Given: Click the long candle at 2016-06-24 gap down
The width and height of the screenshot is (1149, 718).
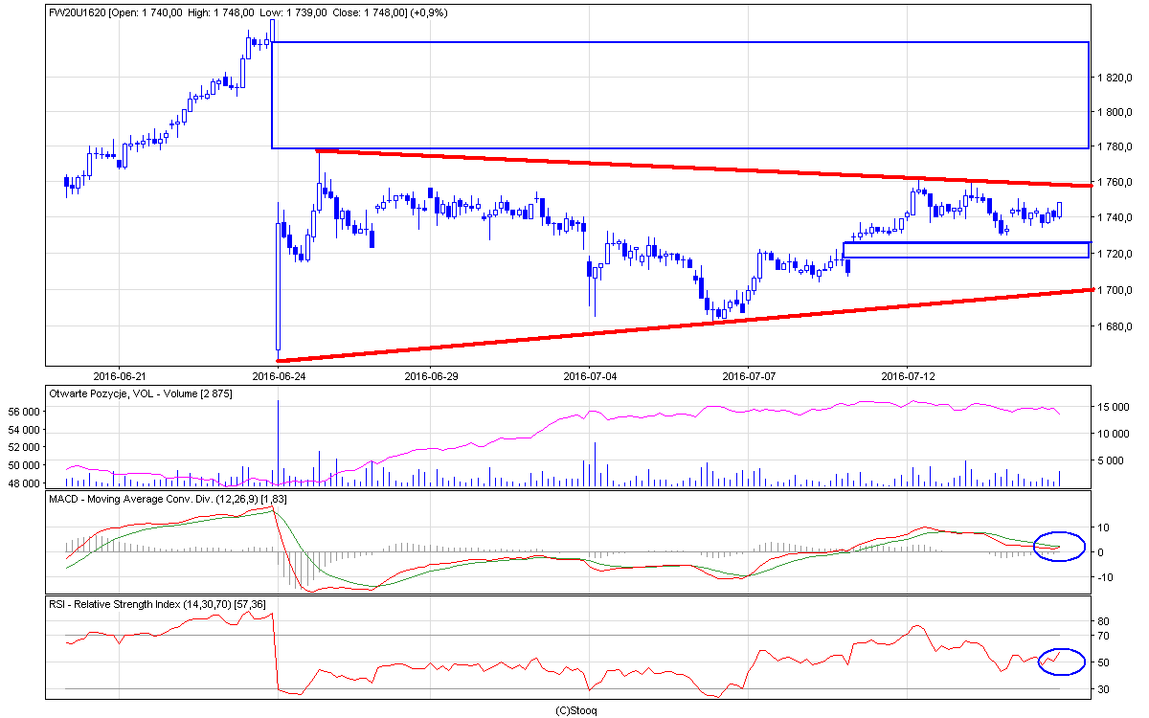Looking at the screenshot, I should click(278, 287).
